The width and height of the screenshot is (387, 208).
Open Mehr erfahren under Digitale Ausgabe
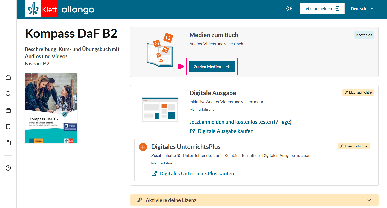coord(202,109)
